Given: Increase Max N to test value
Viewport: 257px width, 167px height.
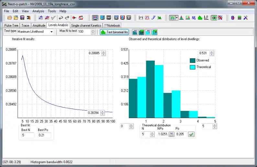Looking at the screenshot, I should 93,31.
